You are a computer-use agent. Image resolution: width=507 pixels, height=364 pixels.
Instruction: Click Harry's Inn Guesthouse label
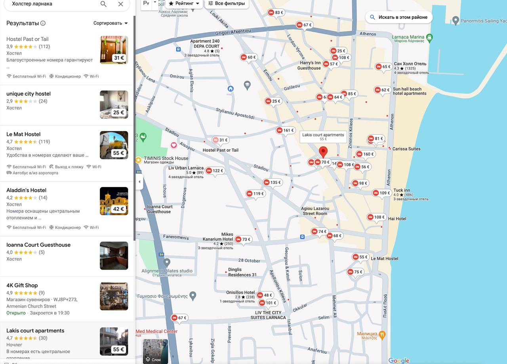coord(309,66)
